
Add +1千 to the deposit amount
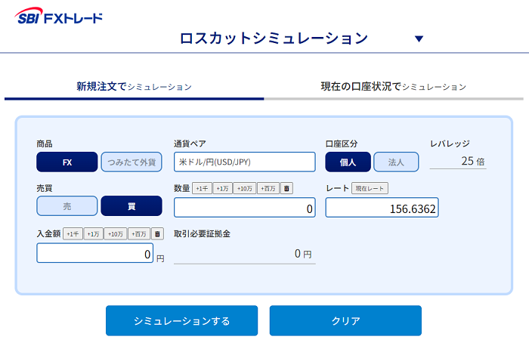[x=73, y=234]
